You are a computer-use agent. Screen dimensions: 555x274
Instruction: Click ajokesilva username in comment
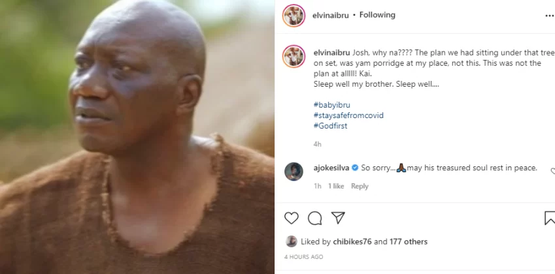pos(331,168)
